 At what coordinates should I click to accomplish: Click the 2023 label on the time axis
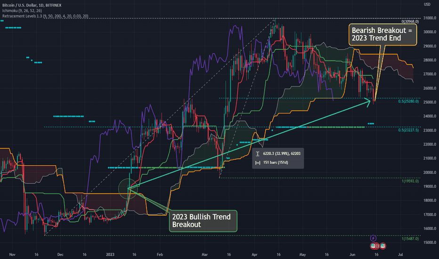110,254
